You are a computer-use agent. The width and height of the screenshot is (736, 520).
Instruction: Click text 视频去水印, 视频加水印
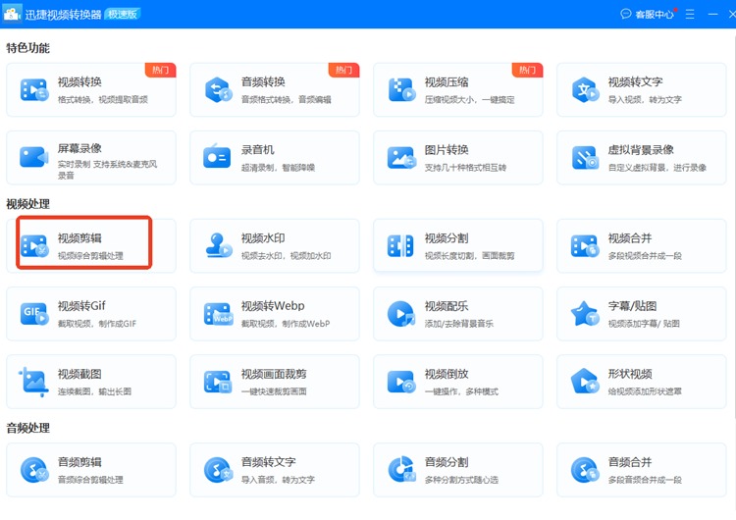pyautogui.click(x=287, y=256)
